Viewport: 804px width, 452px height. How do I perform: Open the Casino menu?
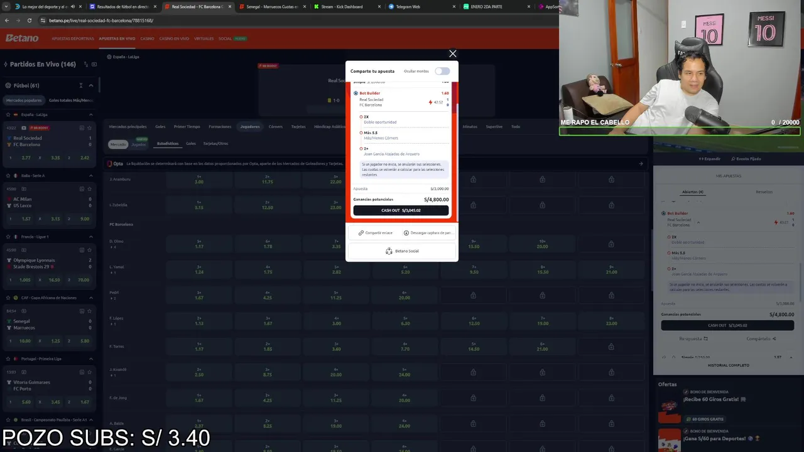[x=147, y=38]
